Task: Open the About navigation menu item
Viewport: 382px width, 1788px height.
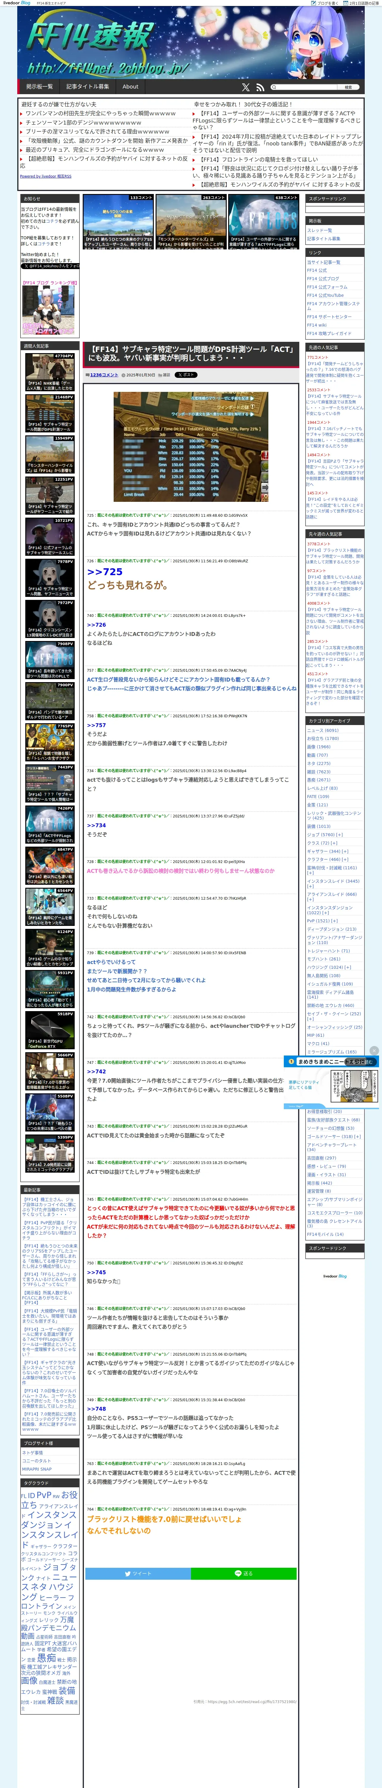Action: 130,87
